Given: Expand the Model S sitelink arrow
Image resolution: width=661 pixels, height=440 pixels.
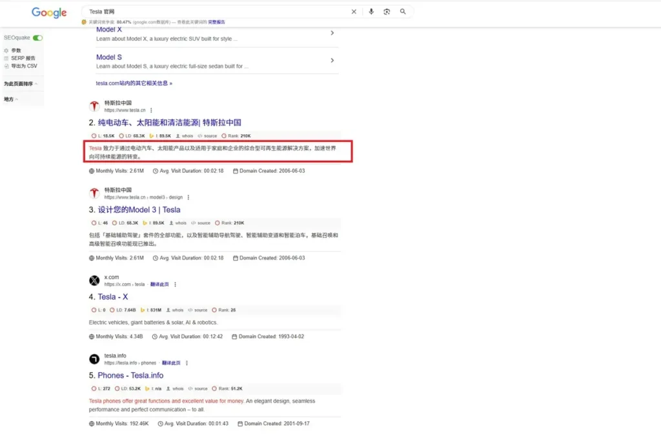Looking at the screenshot, I should (x=332, y=61).
